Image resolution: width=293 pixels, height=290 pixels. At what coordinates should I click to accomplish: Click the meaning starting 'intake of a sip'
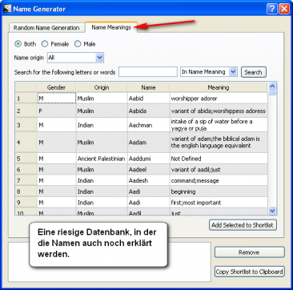219,125
